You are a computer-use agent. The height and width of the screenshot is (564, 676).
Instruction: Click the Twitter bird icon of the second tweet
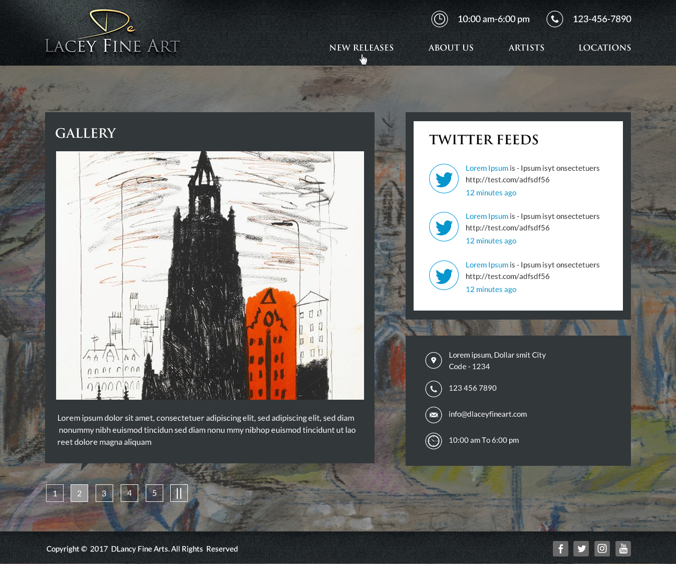pos(444,227)
